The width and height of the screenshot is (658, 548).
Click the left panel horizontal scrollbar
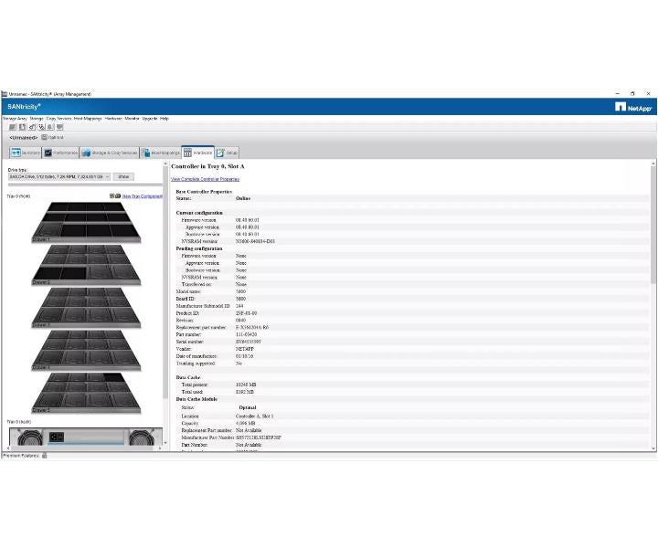click(x=84, y=448)
